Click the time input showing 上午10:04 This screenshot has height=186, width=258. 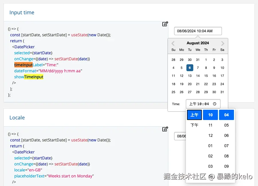coord(203,104)
